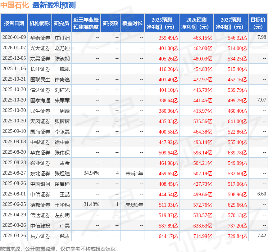This screenshot has width=268, height=252.
Task: Select the 目标价 column header
Action: (x=258, y=23)
